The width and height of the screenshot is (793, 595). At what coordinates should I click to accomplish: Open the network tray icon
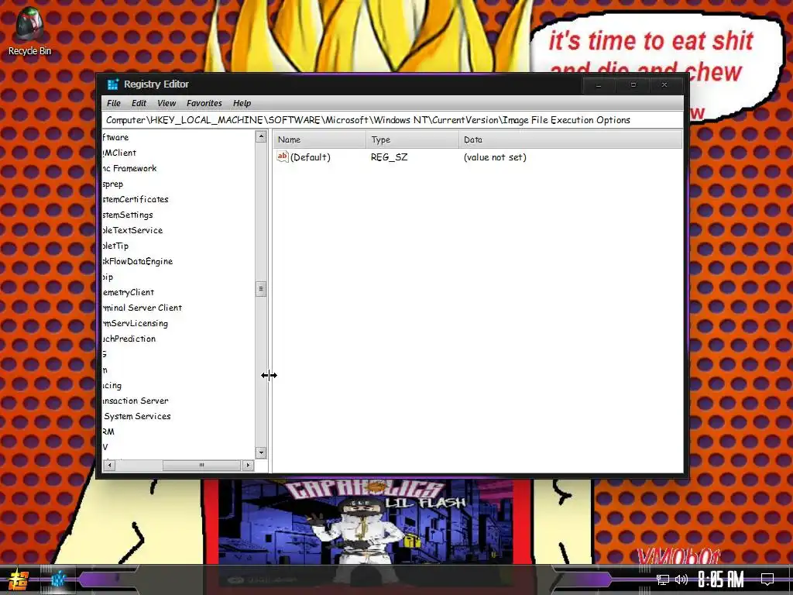click(663, 580)
